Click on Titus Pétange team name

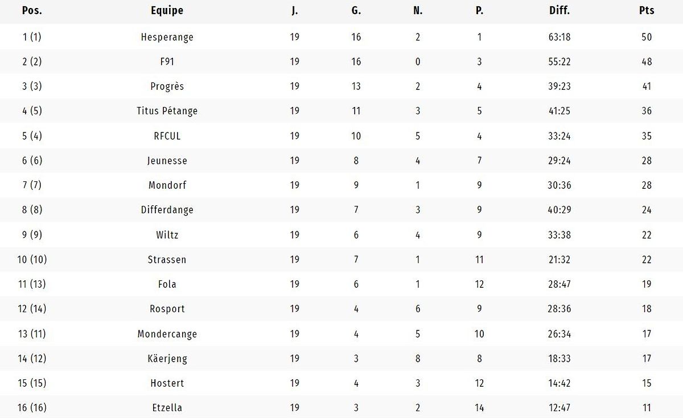point(167,111)
